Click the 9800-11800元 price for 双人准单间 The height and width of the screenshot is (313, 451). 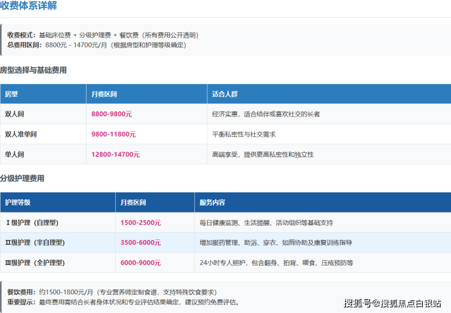pos(113,135)
